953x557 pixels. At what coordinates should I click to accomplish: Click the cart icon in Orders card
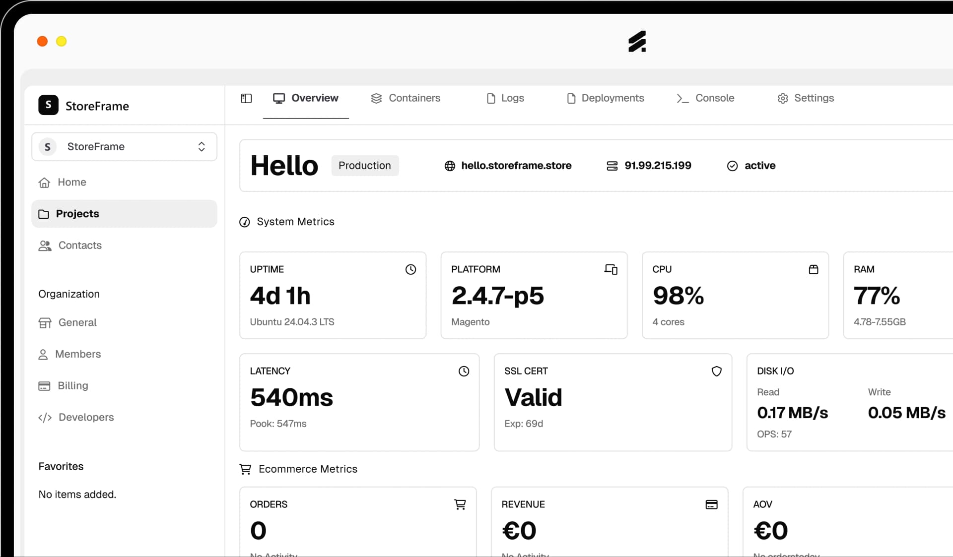460,504
